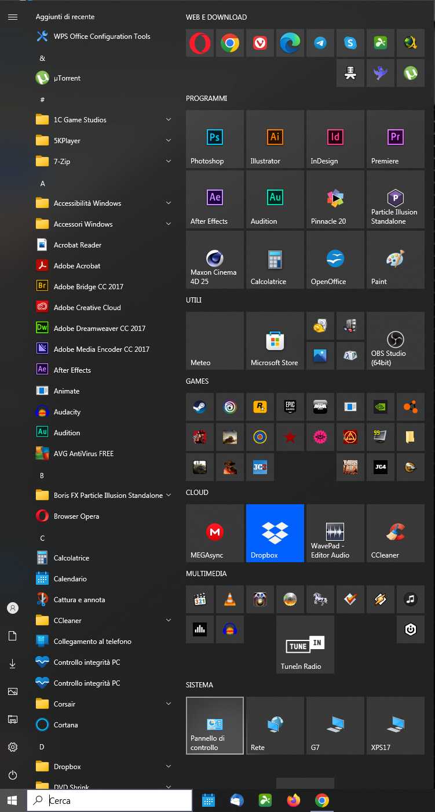This screenshot has width=435, height=812.
Task: Open the blue Dropbox tile in Cloud
Action: click(275, 533)
